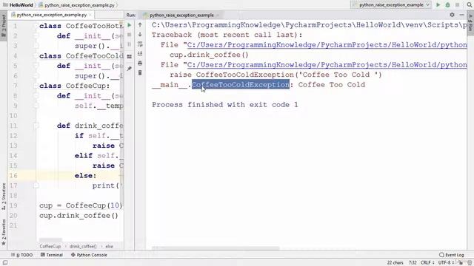Open first traceback file link above cup.drink_coffee()

tap(327, 45)
